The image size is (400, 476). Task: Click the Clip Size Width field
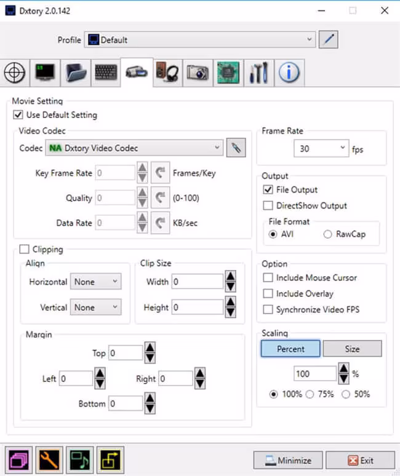click(198, 282)
